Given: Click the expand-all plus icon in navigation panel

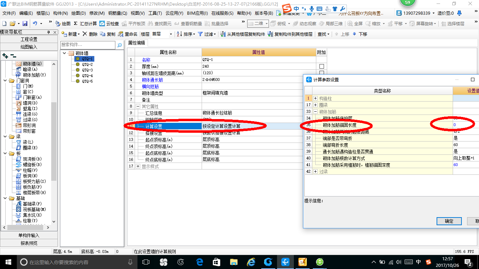Looking at the screenshot, I should click(5, 56).
